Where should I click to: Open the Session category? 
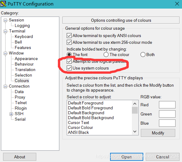(x=16, y=20)
